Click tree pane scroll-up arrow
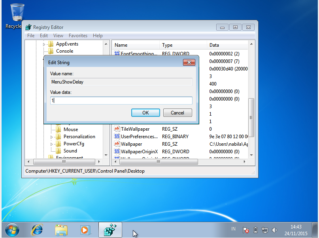The height and width of the screenshot is (238, 319). (x=106, y=44)
